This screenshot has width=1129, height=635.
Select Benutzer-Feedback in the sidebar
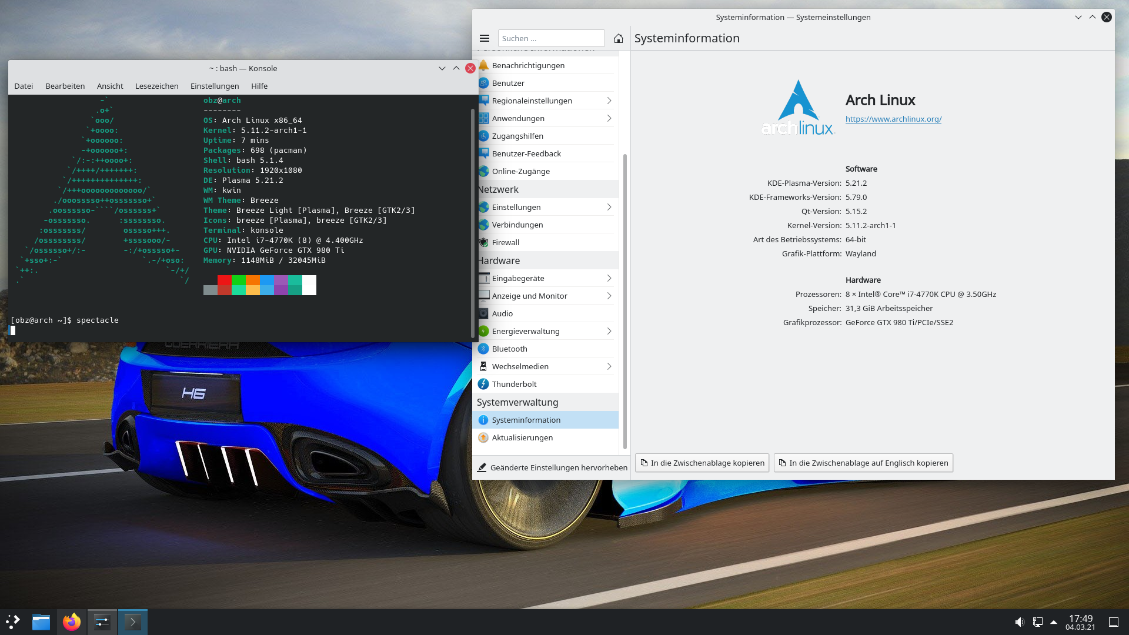(x=526, y=153)
